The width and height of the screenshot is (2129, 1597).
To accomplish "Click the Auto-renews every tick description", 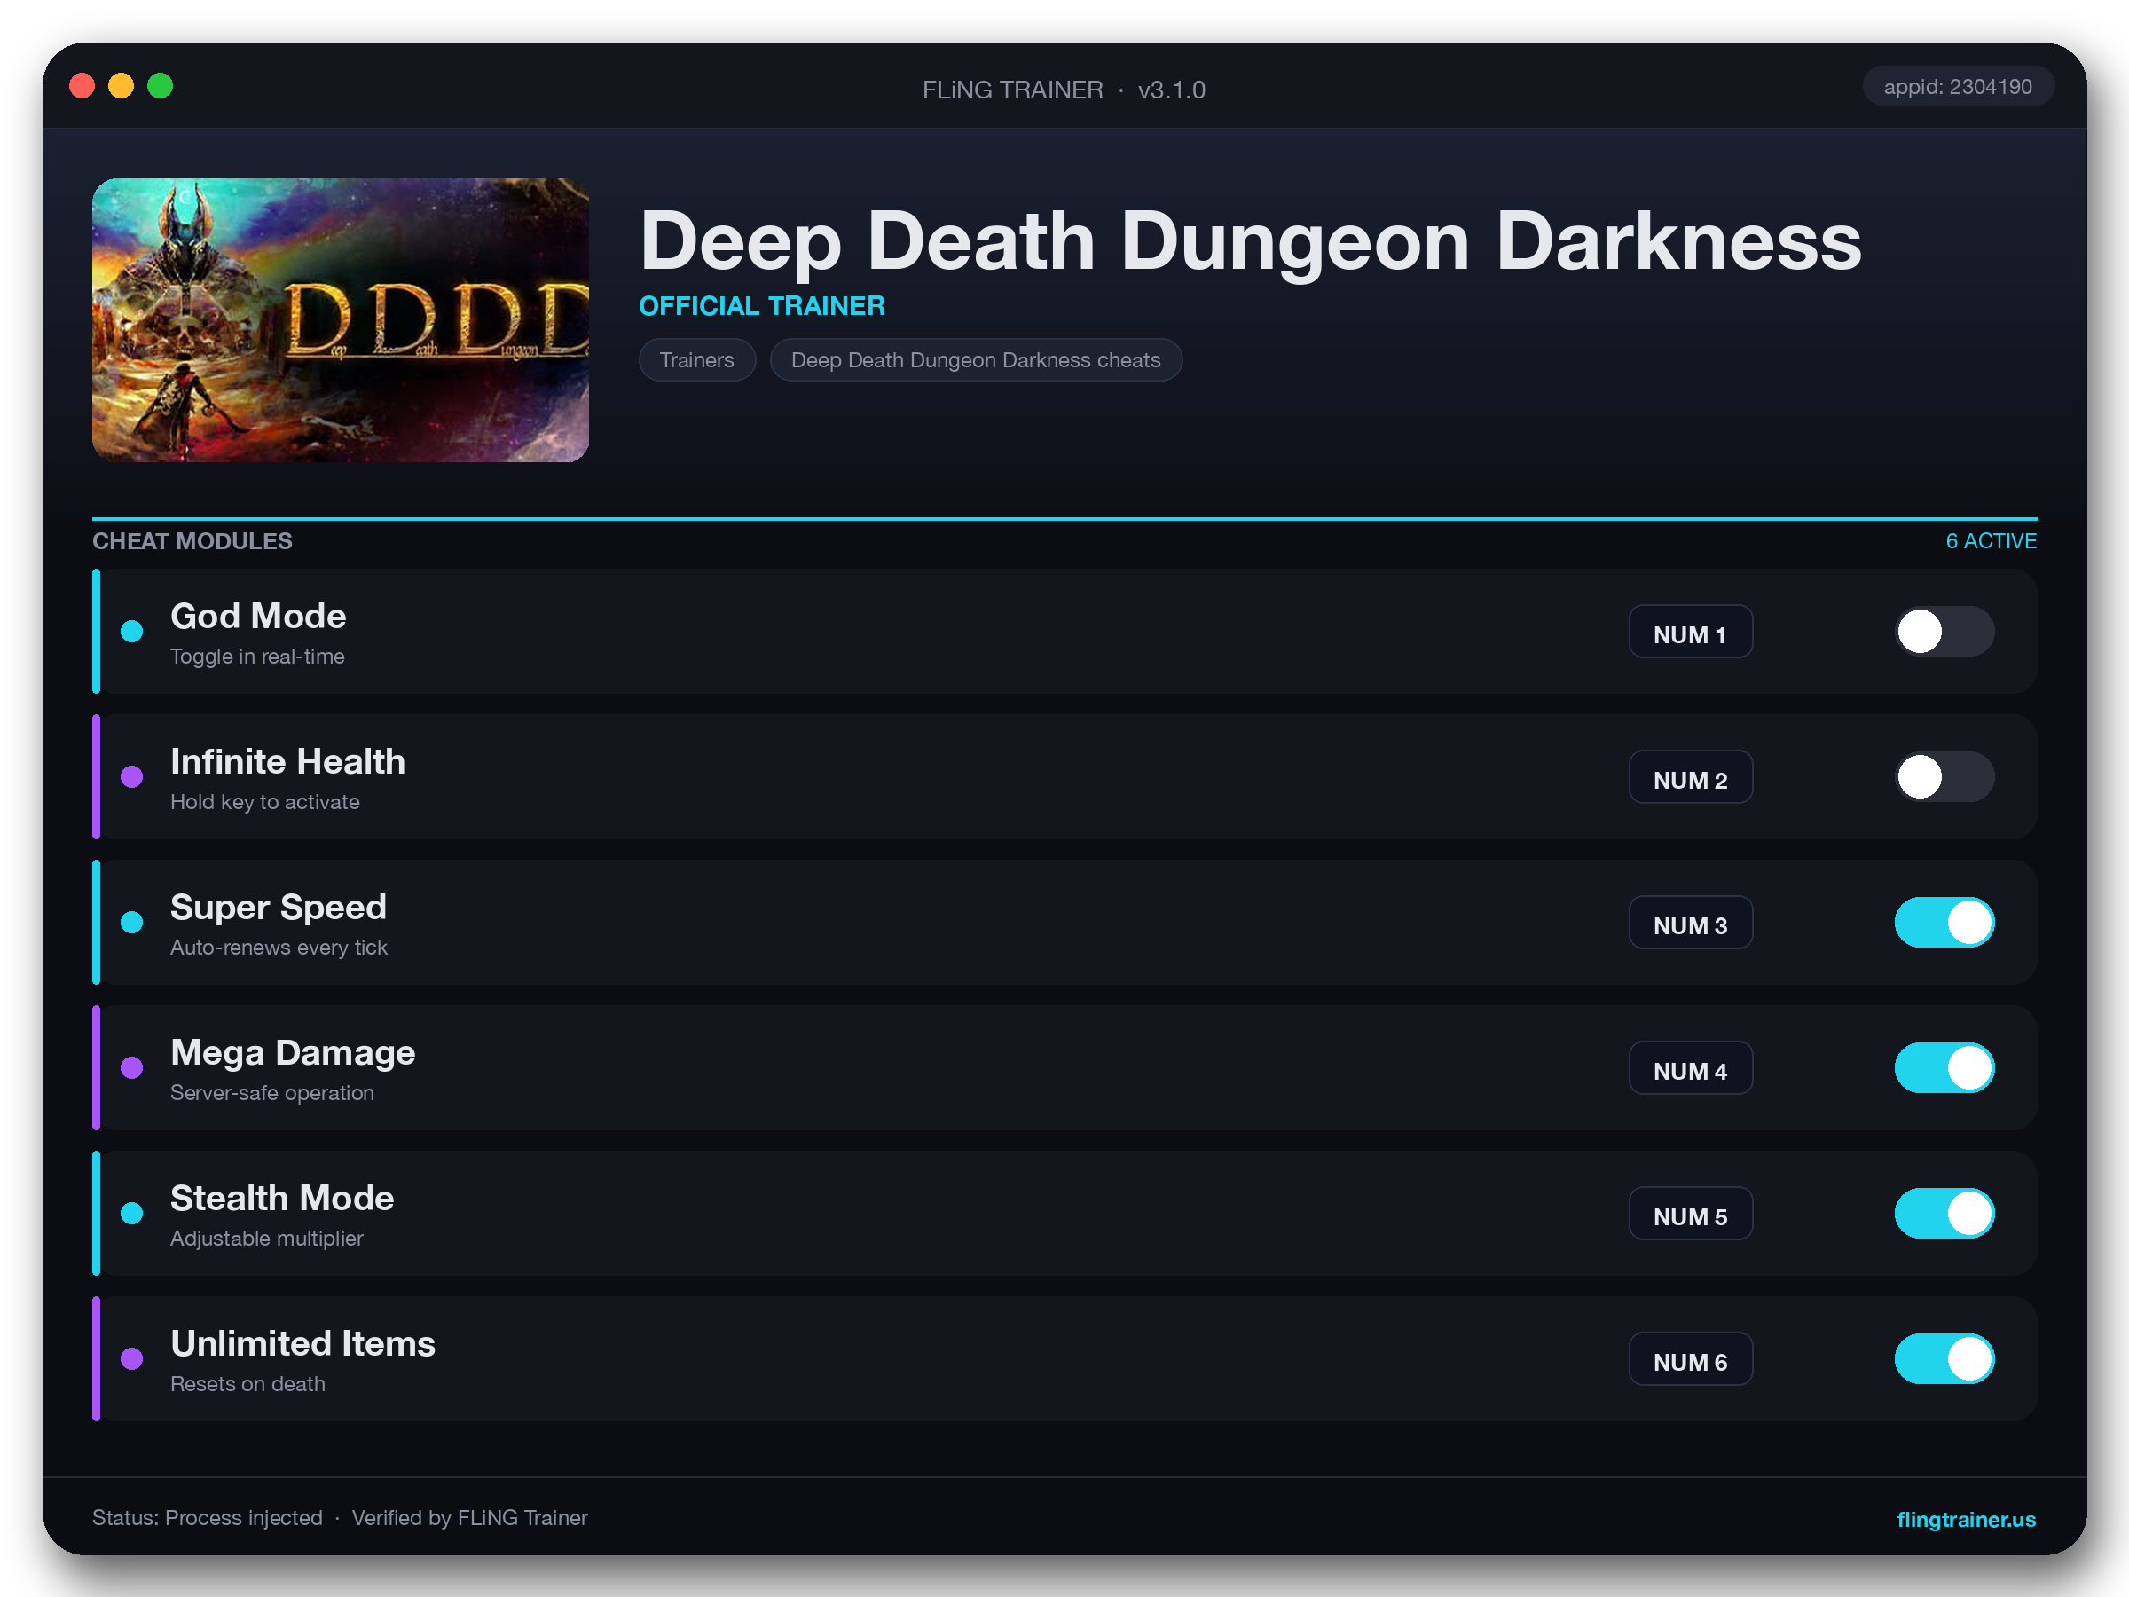I will 279,948.
